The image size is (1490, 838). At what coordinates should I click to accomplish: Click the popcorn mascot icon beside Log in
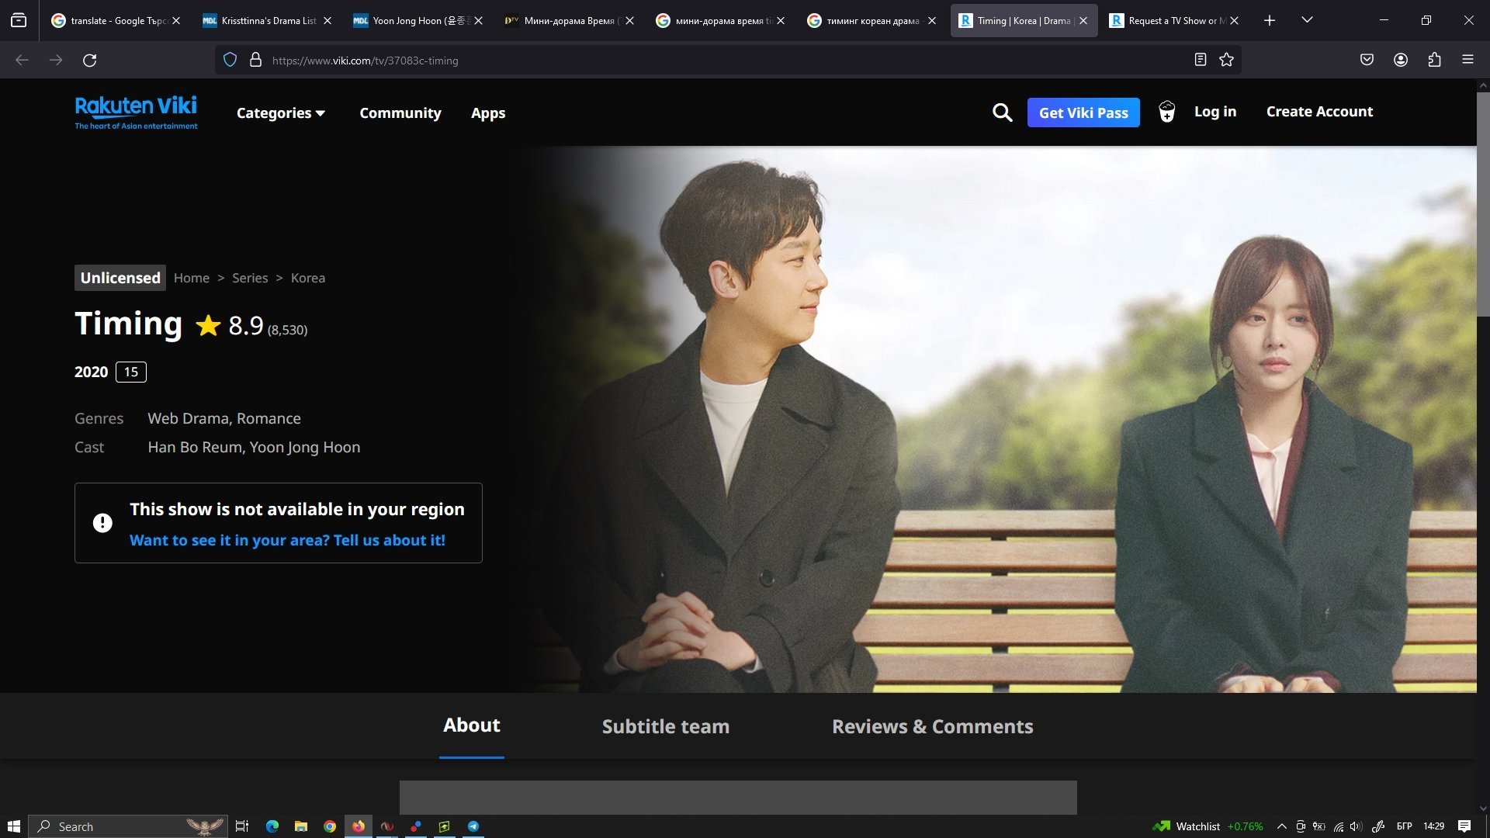point(1166,112)
